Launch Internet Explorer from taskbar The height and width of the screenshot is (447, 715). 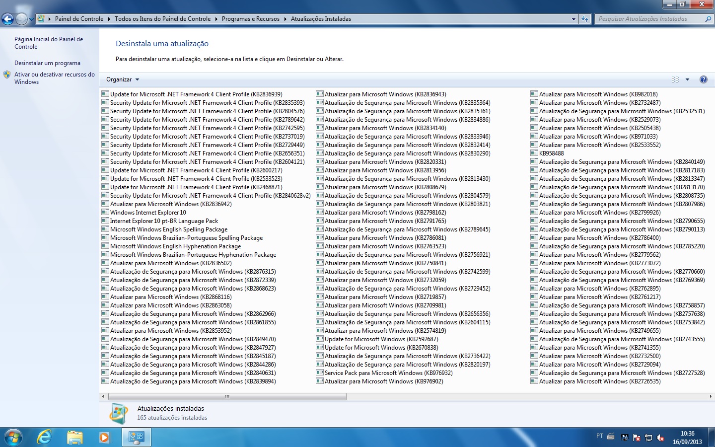(45, 437)
